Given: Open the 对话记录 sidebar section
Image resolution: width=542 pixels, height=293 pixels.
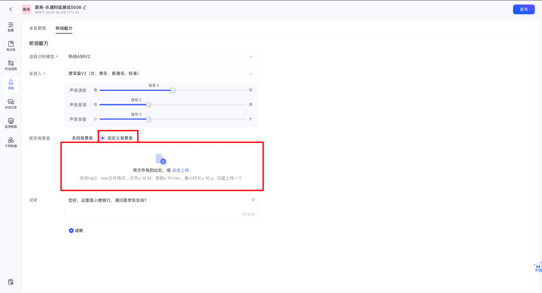Looking at the screenshot, I should 11,104.
